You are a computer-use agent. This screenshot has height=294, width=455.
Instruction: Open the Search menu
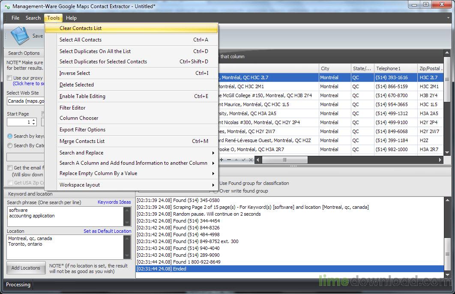33,18
